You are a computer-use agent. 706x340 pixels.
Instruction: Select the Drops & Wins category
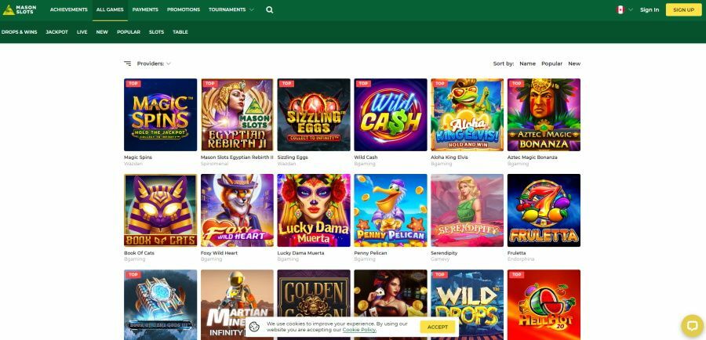click(x=19, y=32)
